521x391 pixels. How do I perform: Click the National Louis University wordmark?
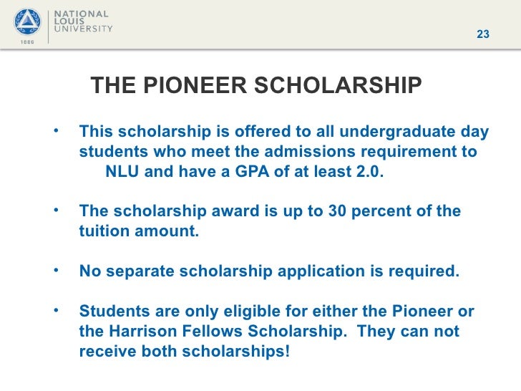pyautogui.click(x=83, y=21)
